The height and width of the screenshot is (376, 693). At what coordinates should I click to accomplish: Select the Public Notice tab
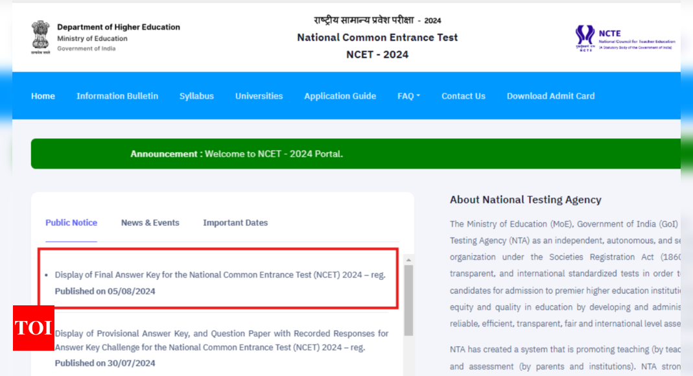(x=71, y=223)
